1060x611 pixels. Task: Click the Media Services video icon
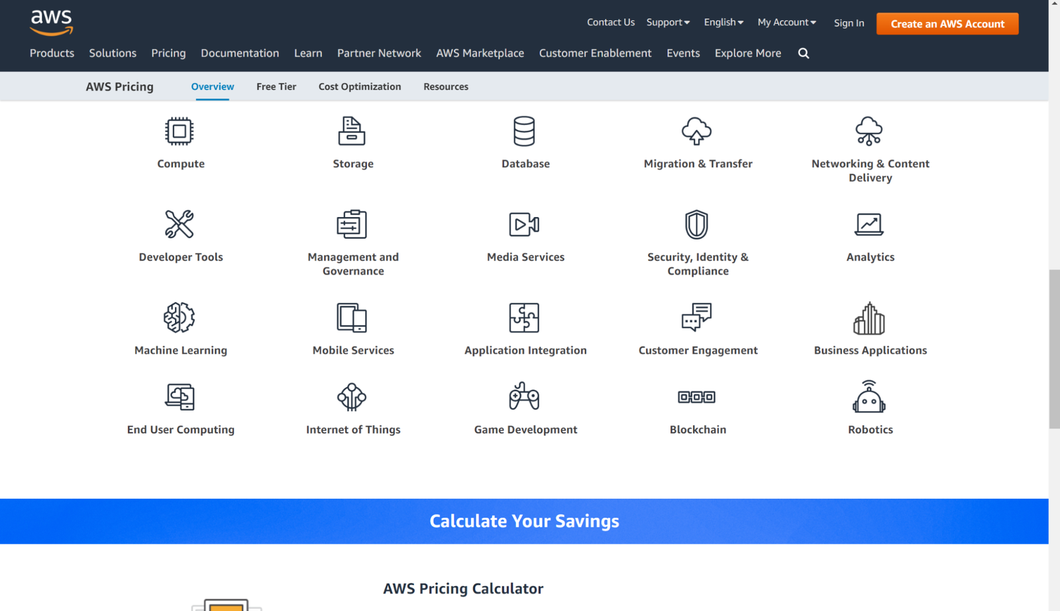coord(524,224)
